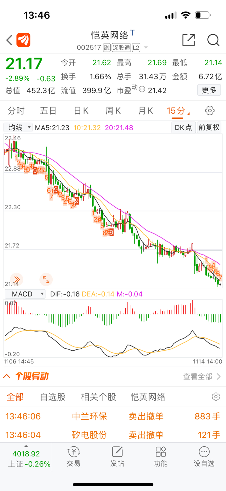Viewport: 226px width, 491px height.
Task: Open the search magnifier icon
Action: point(213,40)
